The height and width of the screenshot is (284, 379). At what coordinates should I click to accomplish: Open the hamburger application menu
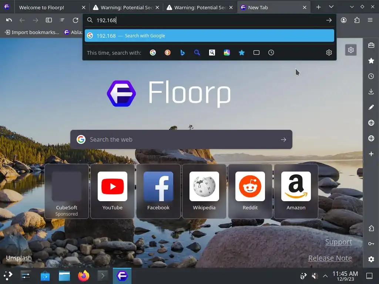coord(370,20)
